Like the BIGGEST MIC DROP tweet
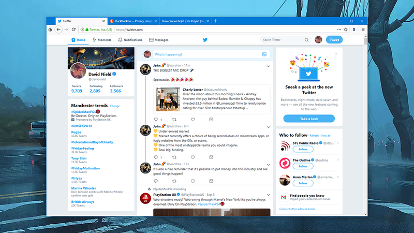The width and height of the screenshot is (414, 233). click(x=193, y=120)
